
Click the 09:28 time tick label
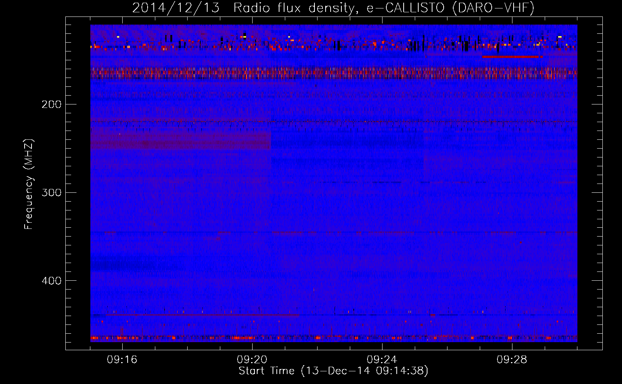pyautogui.click(x=512, y=360)
